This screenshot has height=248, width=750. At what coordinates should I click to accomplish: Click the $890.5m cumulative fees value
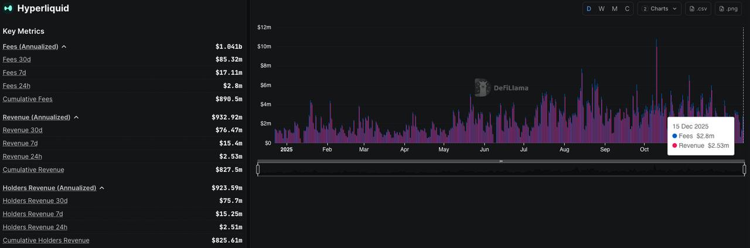229,99
